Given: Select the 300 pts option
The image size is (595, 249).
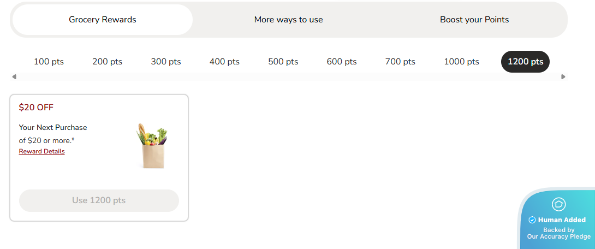Looking at the screenshot, I should [x=166, y=62].
